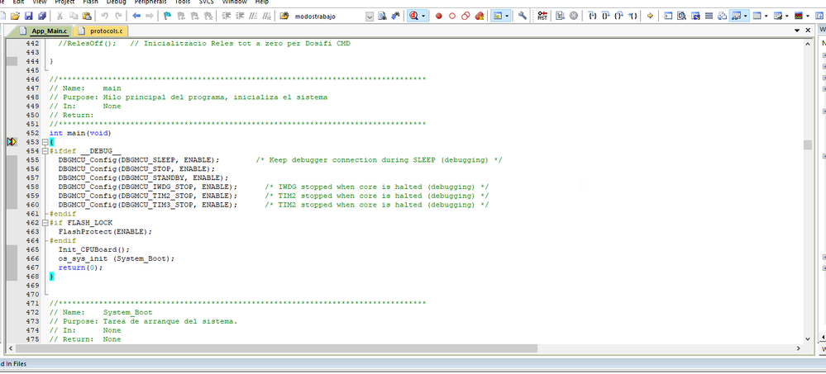Save all open files

point(41,16)
